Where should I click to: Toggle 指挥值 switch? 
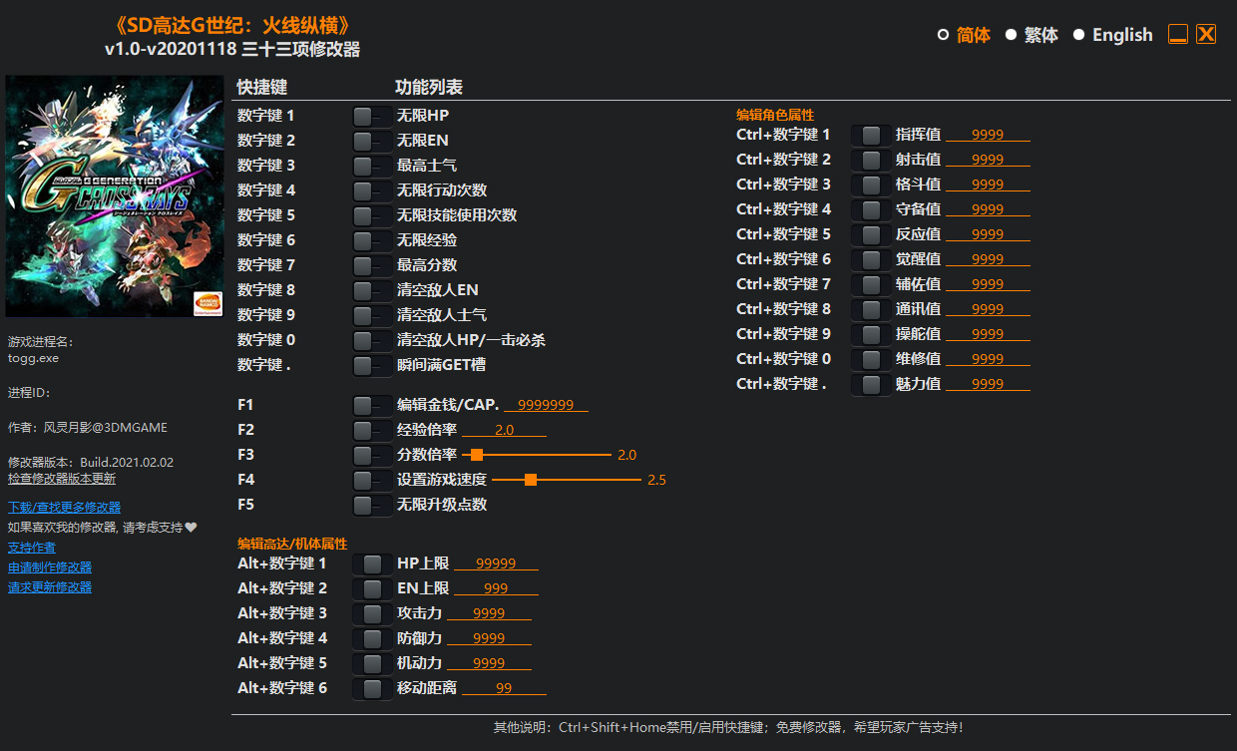click(871, 135)
